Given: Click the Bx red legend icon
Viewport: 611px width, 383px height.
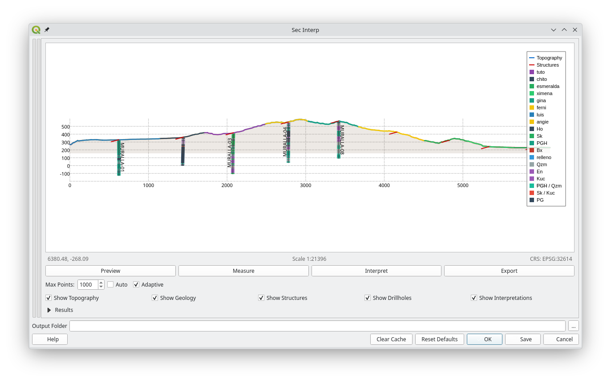Looking at the screenshot, I should tap(532, 150).
